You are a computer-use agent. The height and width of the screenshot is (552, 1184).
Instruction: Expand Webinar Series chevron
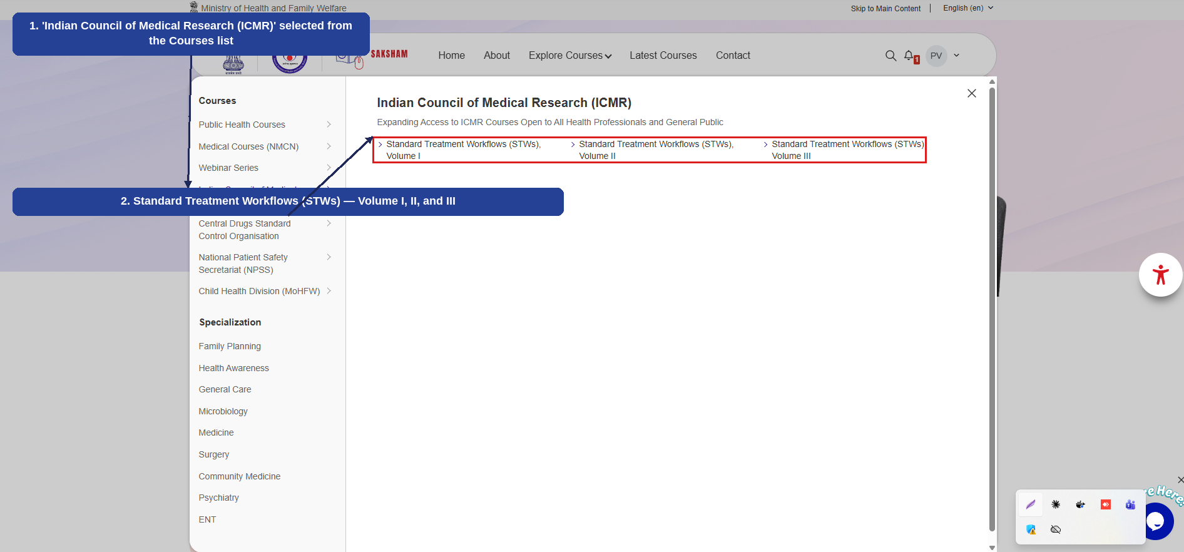[329, 168]
